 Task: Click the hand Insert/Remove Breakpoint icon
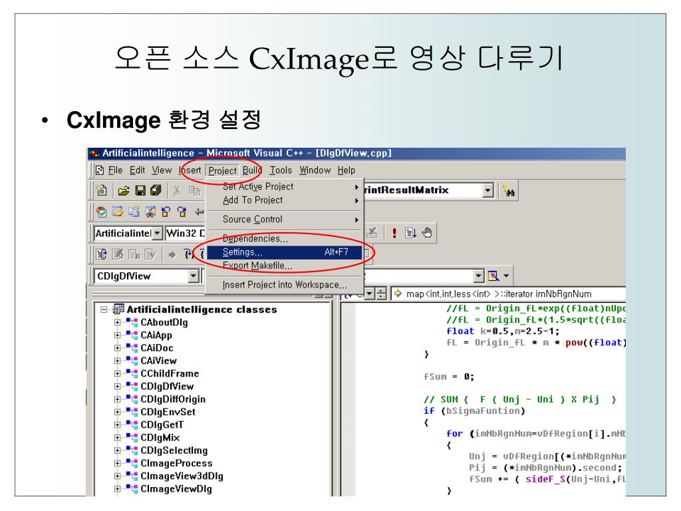point(428,233)
